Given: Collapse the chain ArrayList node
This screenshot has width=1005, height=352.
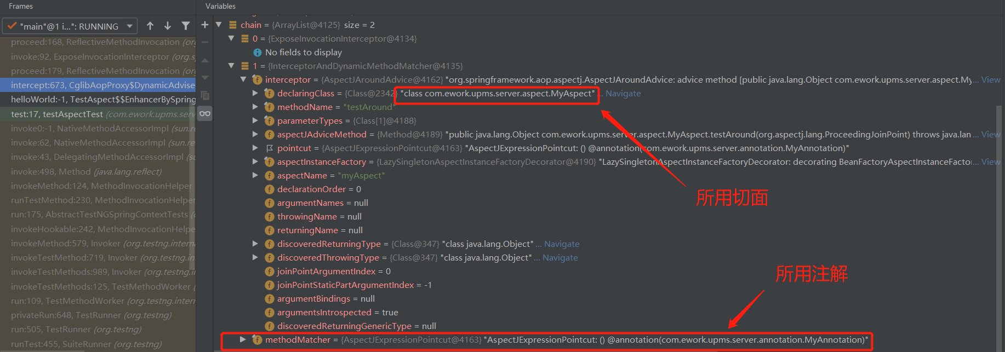Looking at the screenshot, I should 219,25.
